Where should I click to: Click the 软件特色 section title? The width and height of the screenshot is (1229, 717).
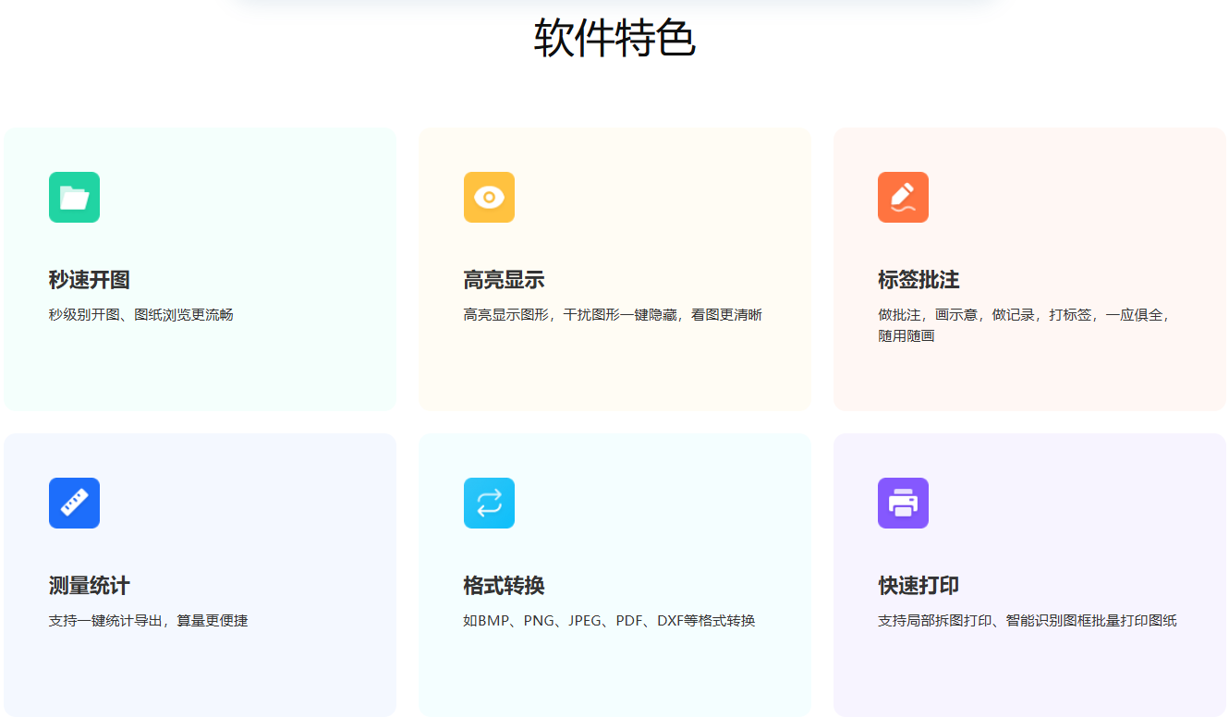pyautogui.click(x=614, y=39)
